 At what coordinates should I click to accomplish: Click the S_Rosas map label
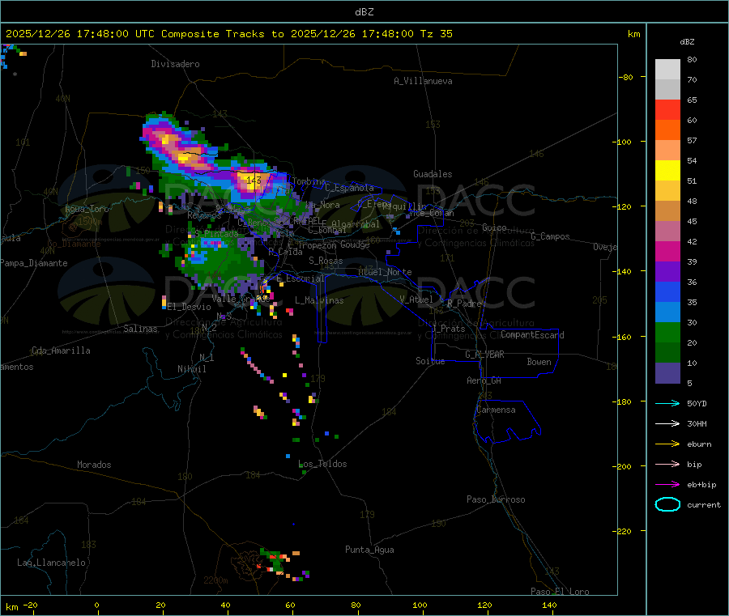(326, 261)
